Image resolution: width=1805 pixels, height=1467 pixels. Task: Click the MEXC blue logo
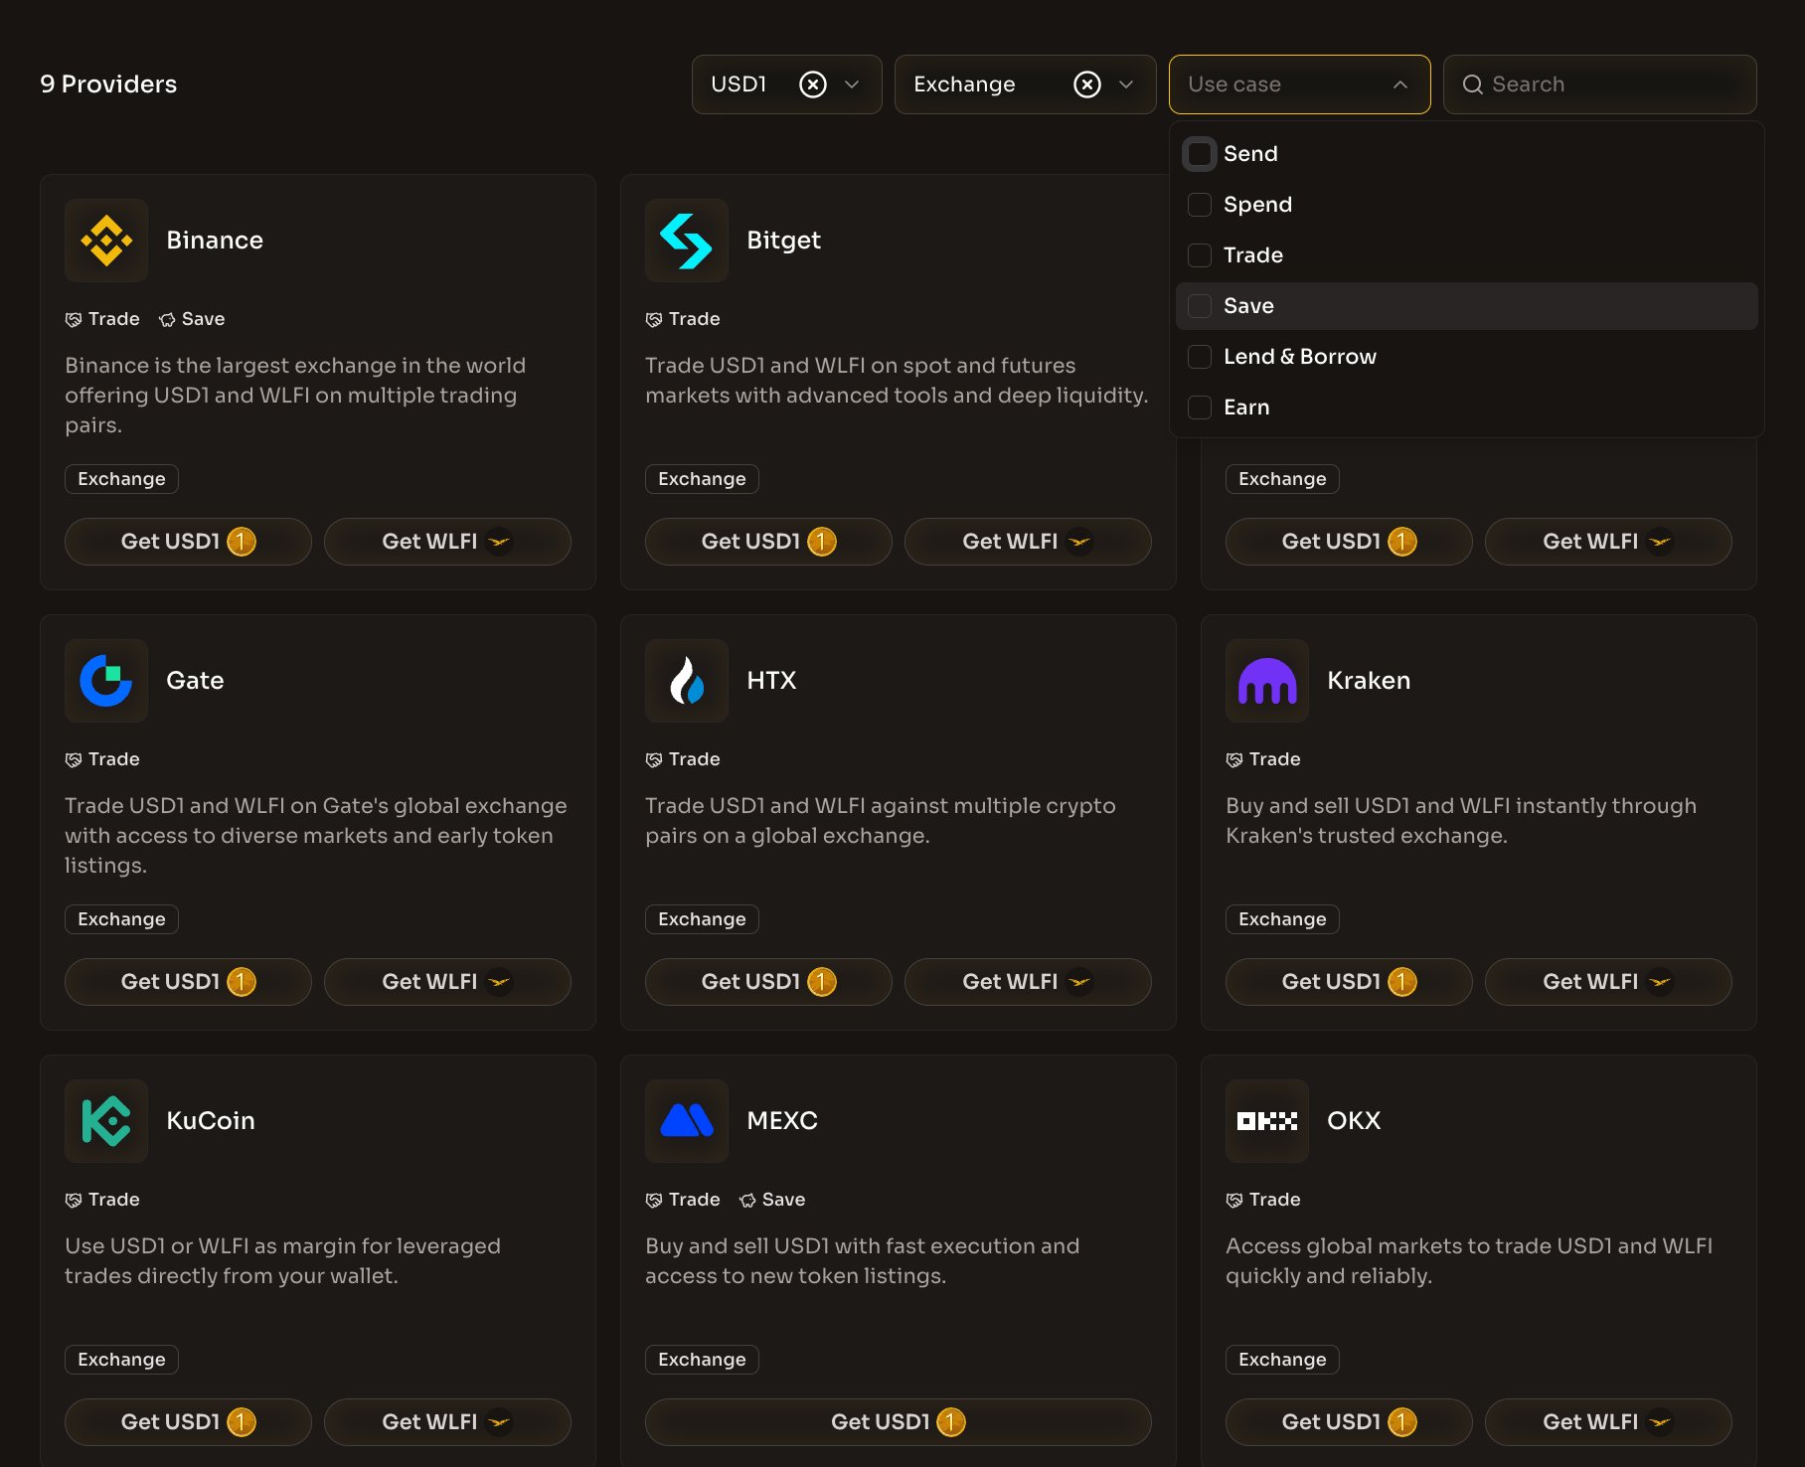(x=687, y=1121)
